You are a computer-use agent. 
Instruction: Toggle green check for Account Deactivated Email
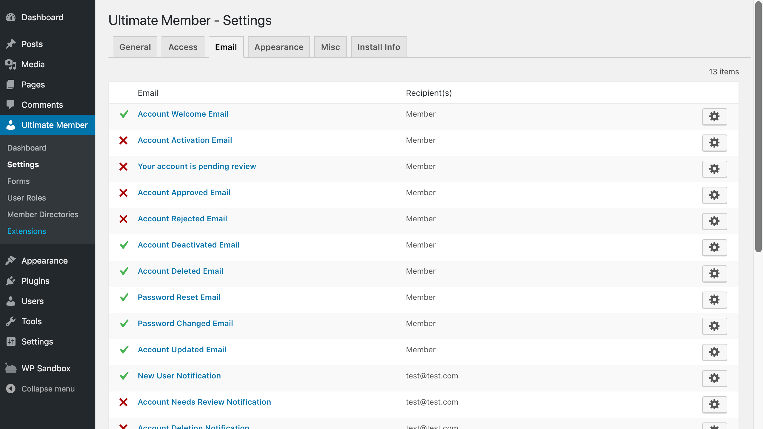[124, 245]
